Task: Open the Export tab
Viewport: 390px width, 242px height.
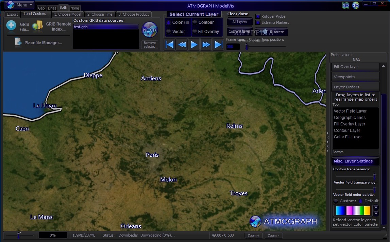Action: (x=12, y=14)
